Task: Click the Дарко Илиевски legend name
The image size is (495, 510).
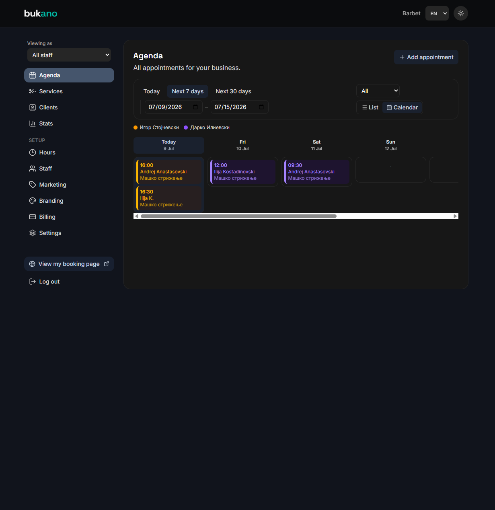Action: (x=210, y=127)
